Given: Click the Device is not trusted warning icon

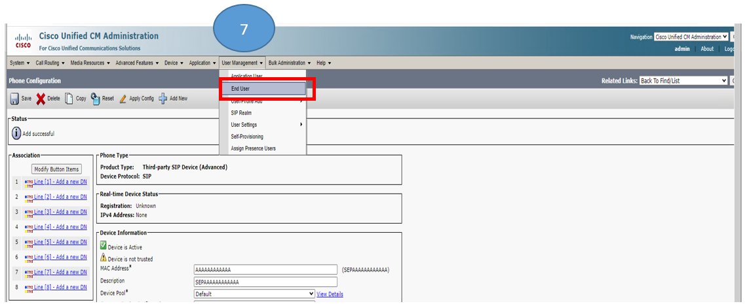Looking at the screenshot, I should [104, 258].
